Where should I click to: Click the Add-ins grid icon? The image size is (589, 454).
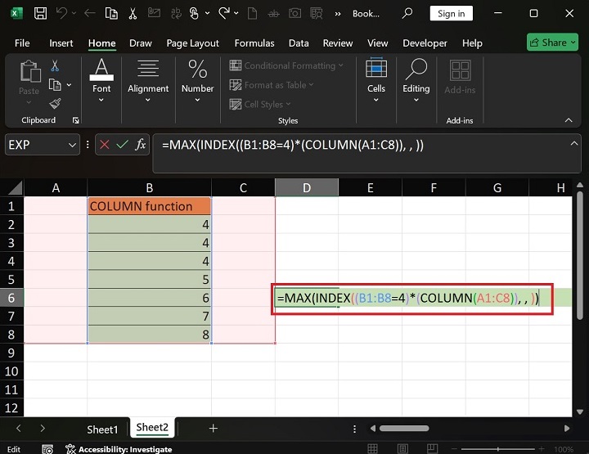point(460,70)
